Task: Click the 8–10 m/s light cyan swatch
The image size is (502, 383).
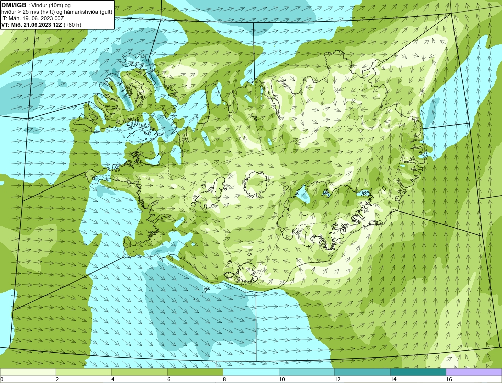Action: click(250, 372)
